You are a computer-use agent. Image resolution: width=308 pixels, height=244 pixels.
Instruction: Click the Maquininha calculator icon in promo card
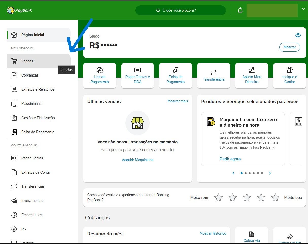click(x=211, y=122)
